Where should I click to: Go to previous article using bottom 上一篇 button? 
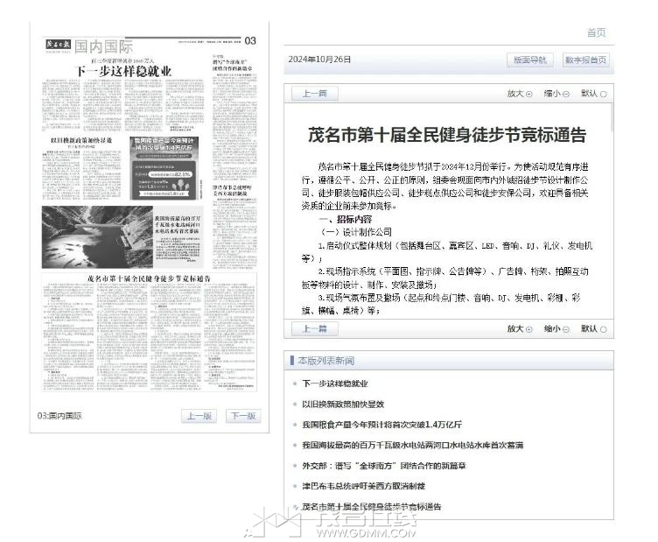tap(315, 328)
